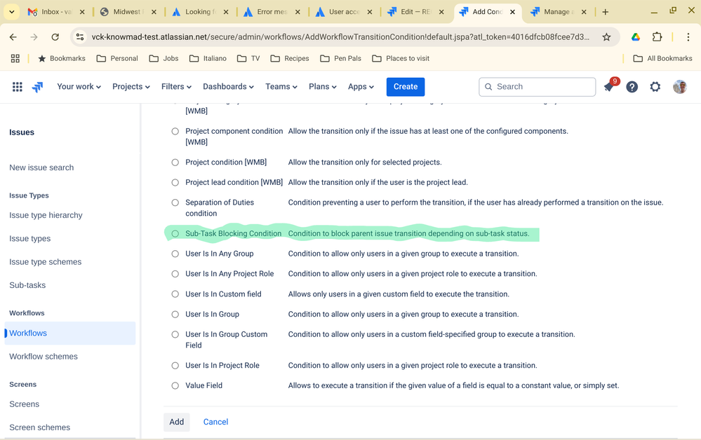The image size is (701, 440).
Task: Click the browser back arrow icon
Action: (13, 38)
